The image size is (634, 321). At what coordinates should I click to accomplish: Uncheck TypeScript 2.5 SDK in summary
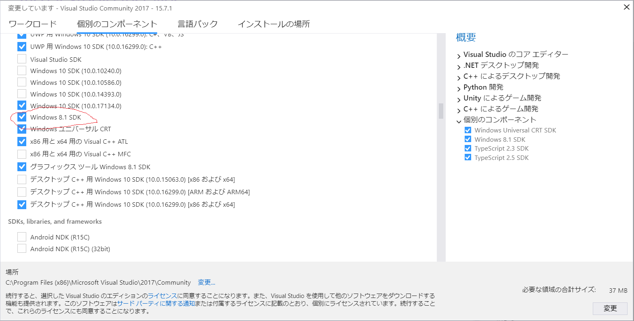pyautogui.click(x=468, y=157)
